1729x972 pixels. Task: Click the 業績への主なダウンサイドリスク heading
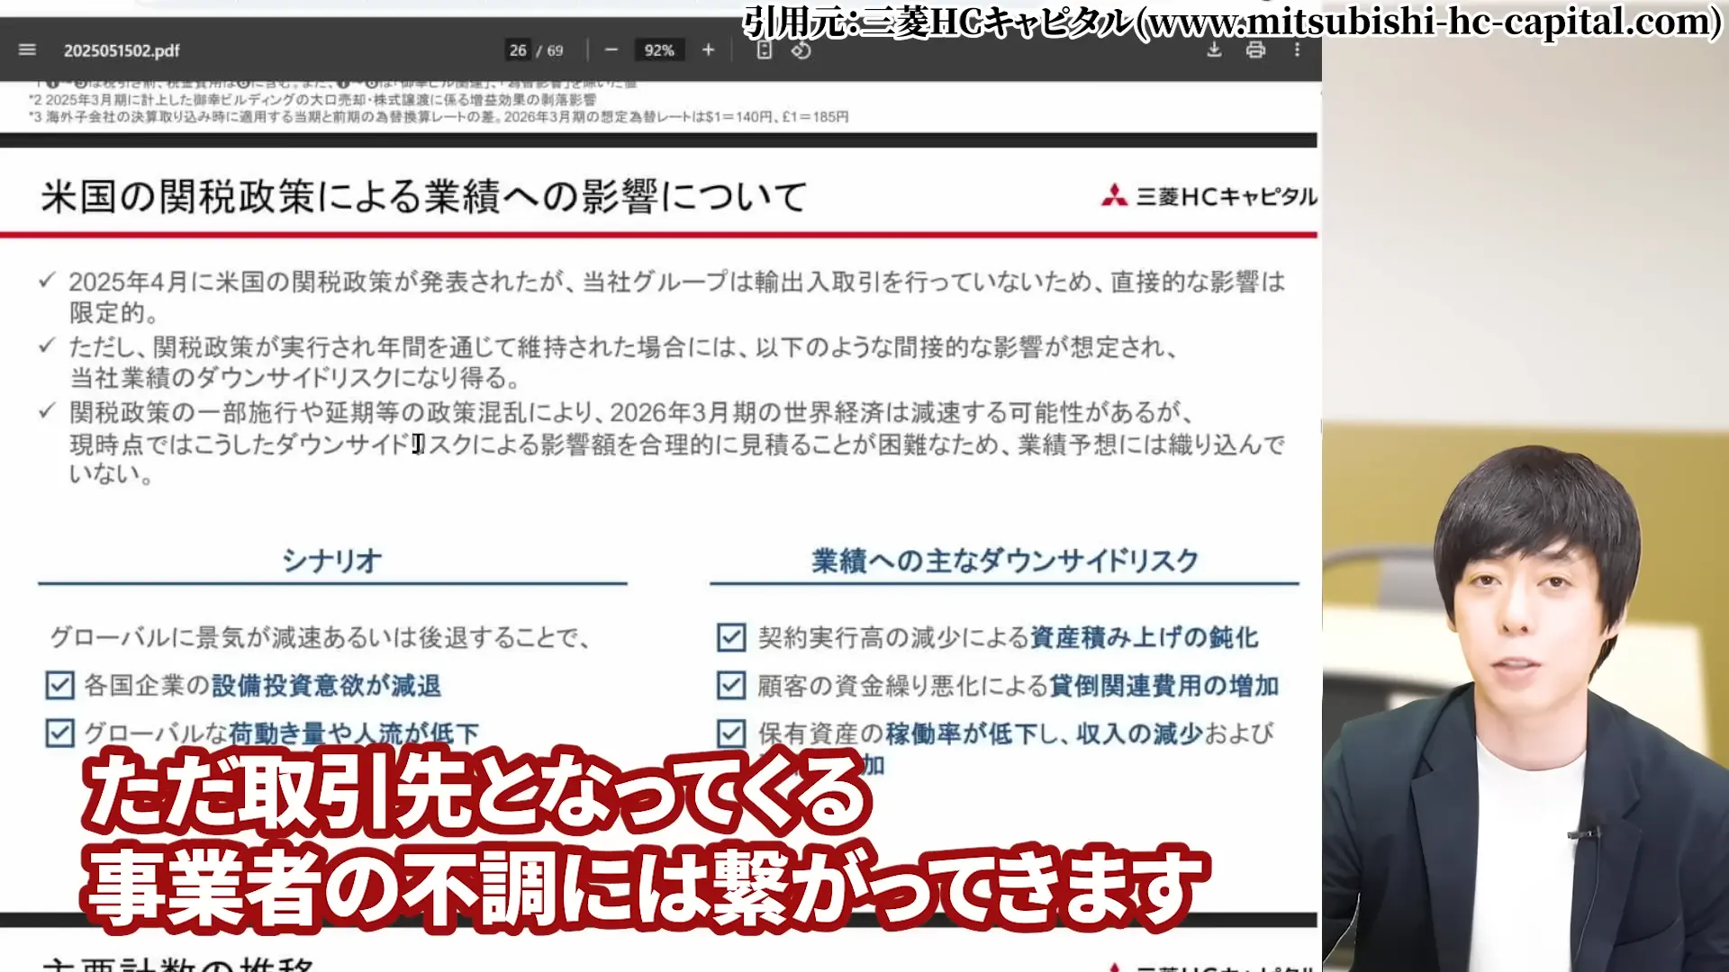[x=1005, y=561]
